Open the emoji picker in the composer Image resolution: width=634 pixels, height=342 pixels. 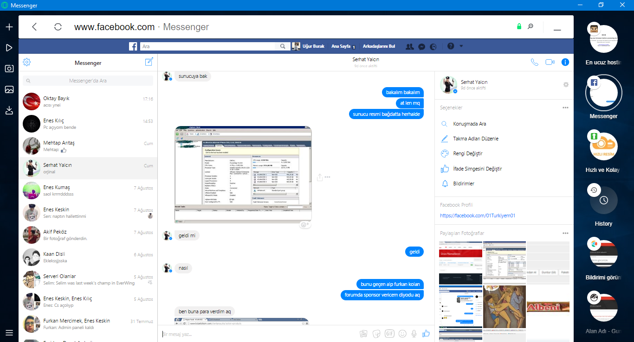pos(402,334)
